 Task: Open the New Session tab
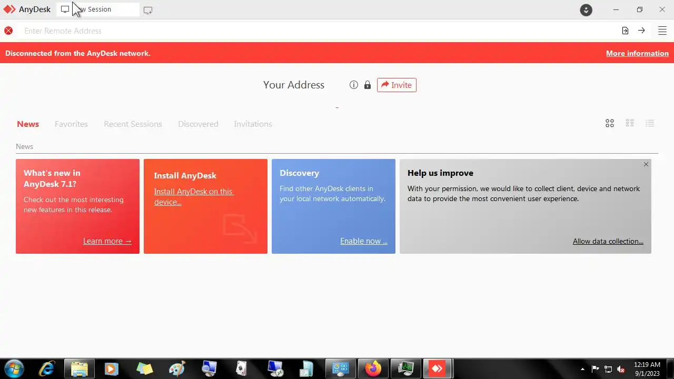point(98,9)
